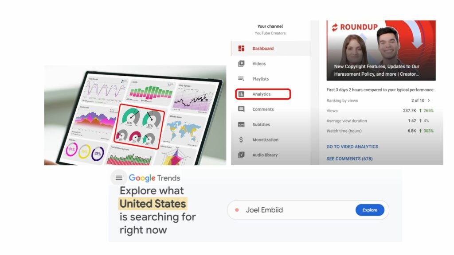
Task: Click the YouTube Creators label
Action: 270,33
